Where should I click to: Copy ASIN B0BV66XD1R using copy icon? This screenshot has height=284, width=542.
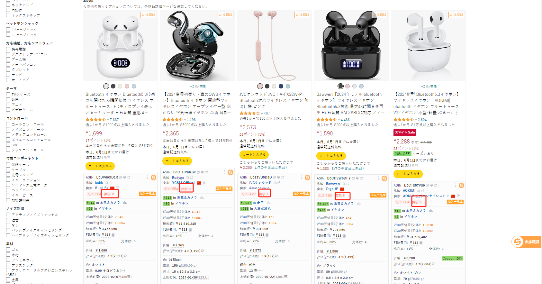tap(121, 177)
